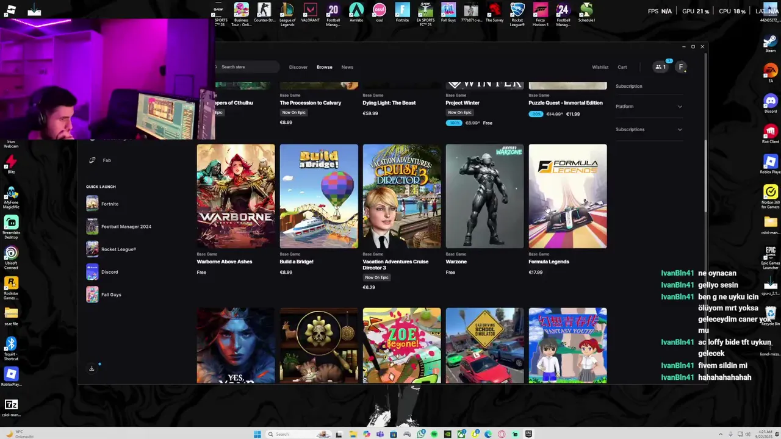Open the Wishlist link
The height and width of the screenshot is (439, 781).
coord(600,67)
